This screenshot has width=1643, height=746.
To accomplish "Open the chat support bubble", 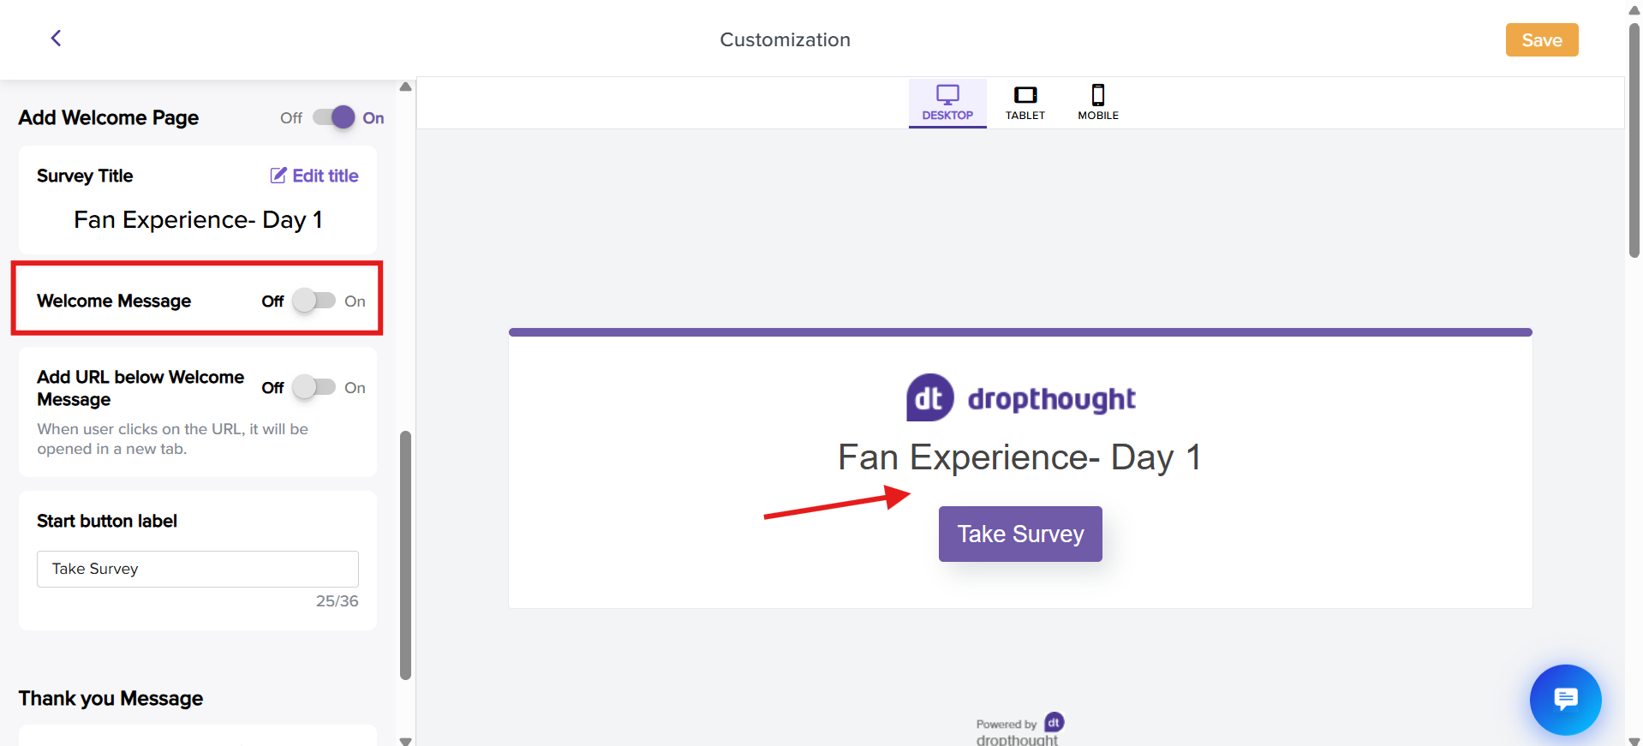I will tap(1565, 700).
